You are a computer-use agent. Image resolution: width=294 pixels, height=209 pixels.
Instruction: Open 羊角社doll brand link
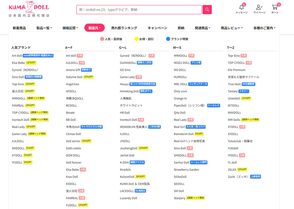coord(73,127)
